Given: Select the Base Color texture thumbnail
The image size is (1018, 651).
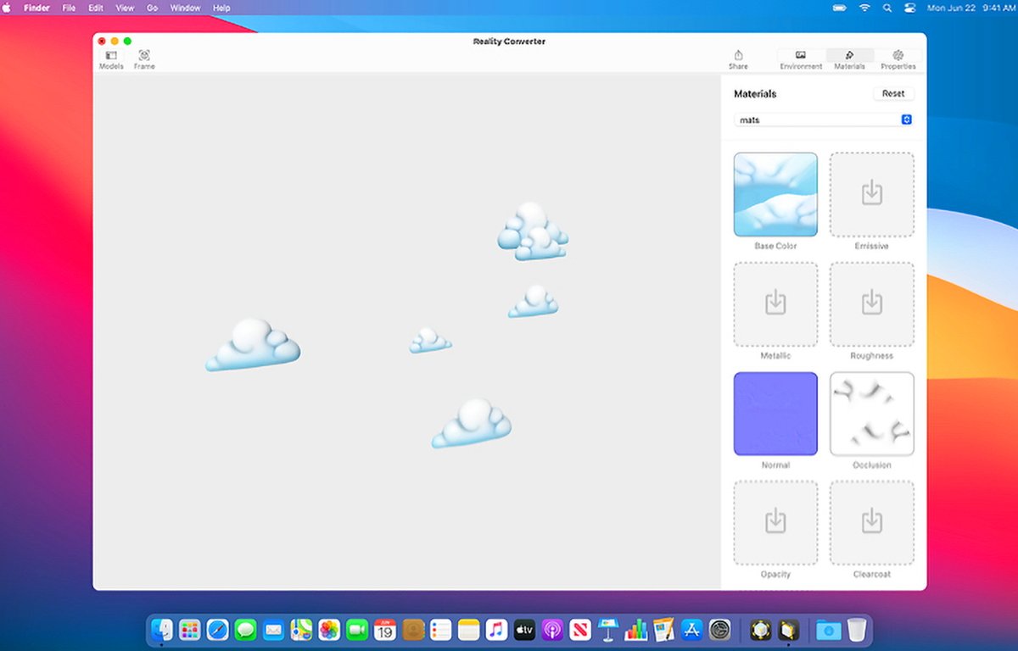Looking at the screenshot, I should tap(775, 194).
